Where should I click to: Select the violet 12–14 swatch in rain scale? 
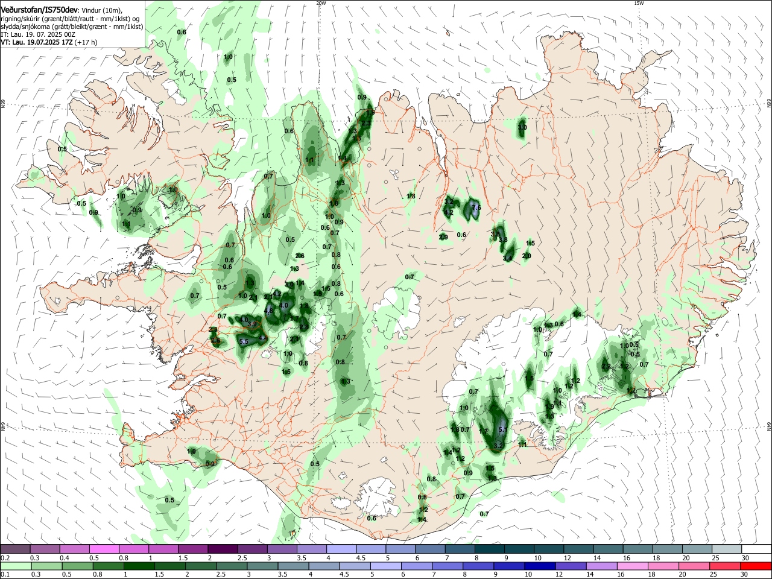[571, 566]
